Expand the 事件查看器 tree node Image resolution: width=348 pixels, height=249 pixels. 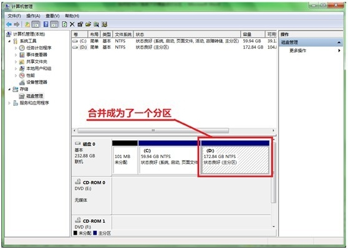pos(16,55)
